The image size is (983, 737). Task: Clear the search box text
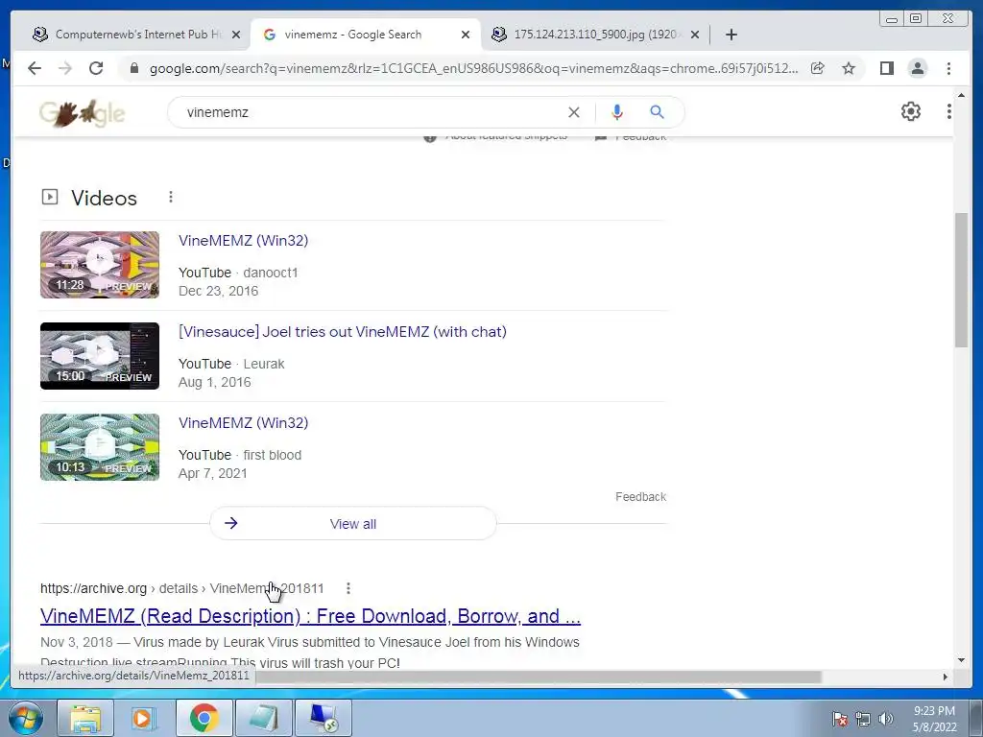[574, 112]
